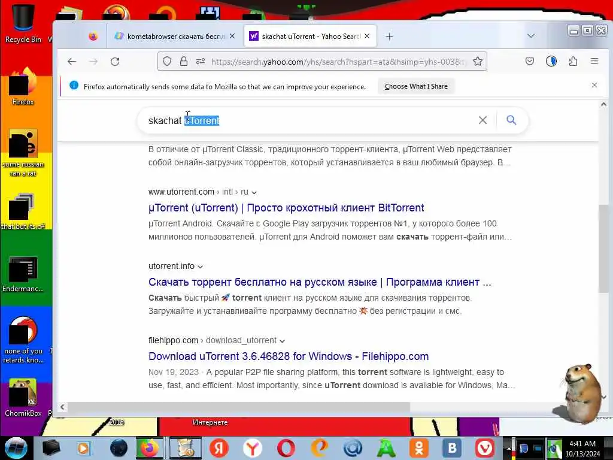The height and width of the screenshot is (460, 613).
Task: Open the Windows Start menu orb
Action: (16, 448)
